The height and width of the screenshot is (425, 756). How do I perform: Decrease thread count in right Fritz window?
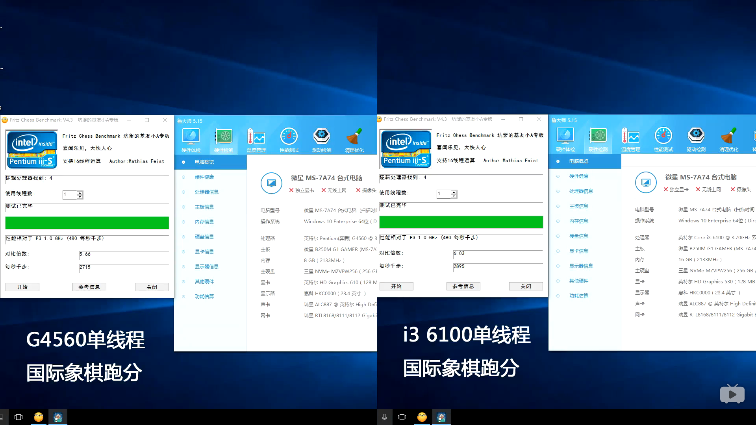(x=454, y=196)
